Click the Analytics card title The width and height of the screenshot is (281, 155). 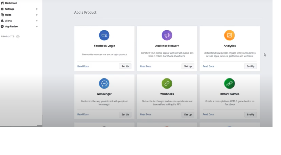point(230,46)
